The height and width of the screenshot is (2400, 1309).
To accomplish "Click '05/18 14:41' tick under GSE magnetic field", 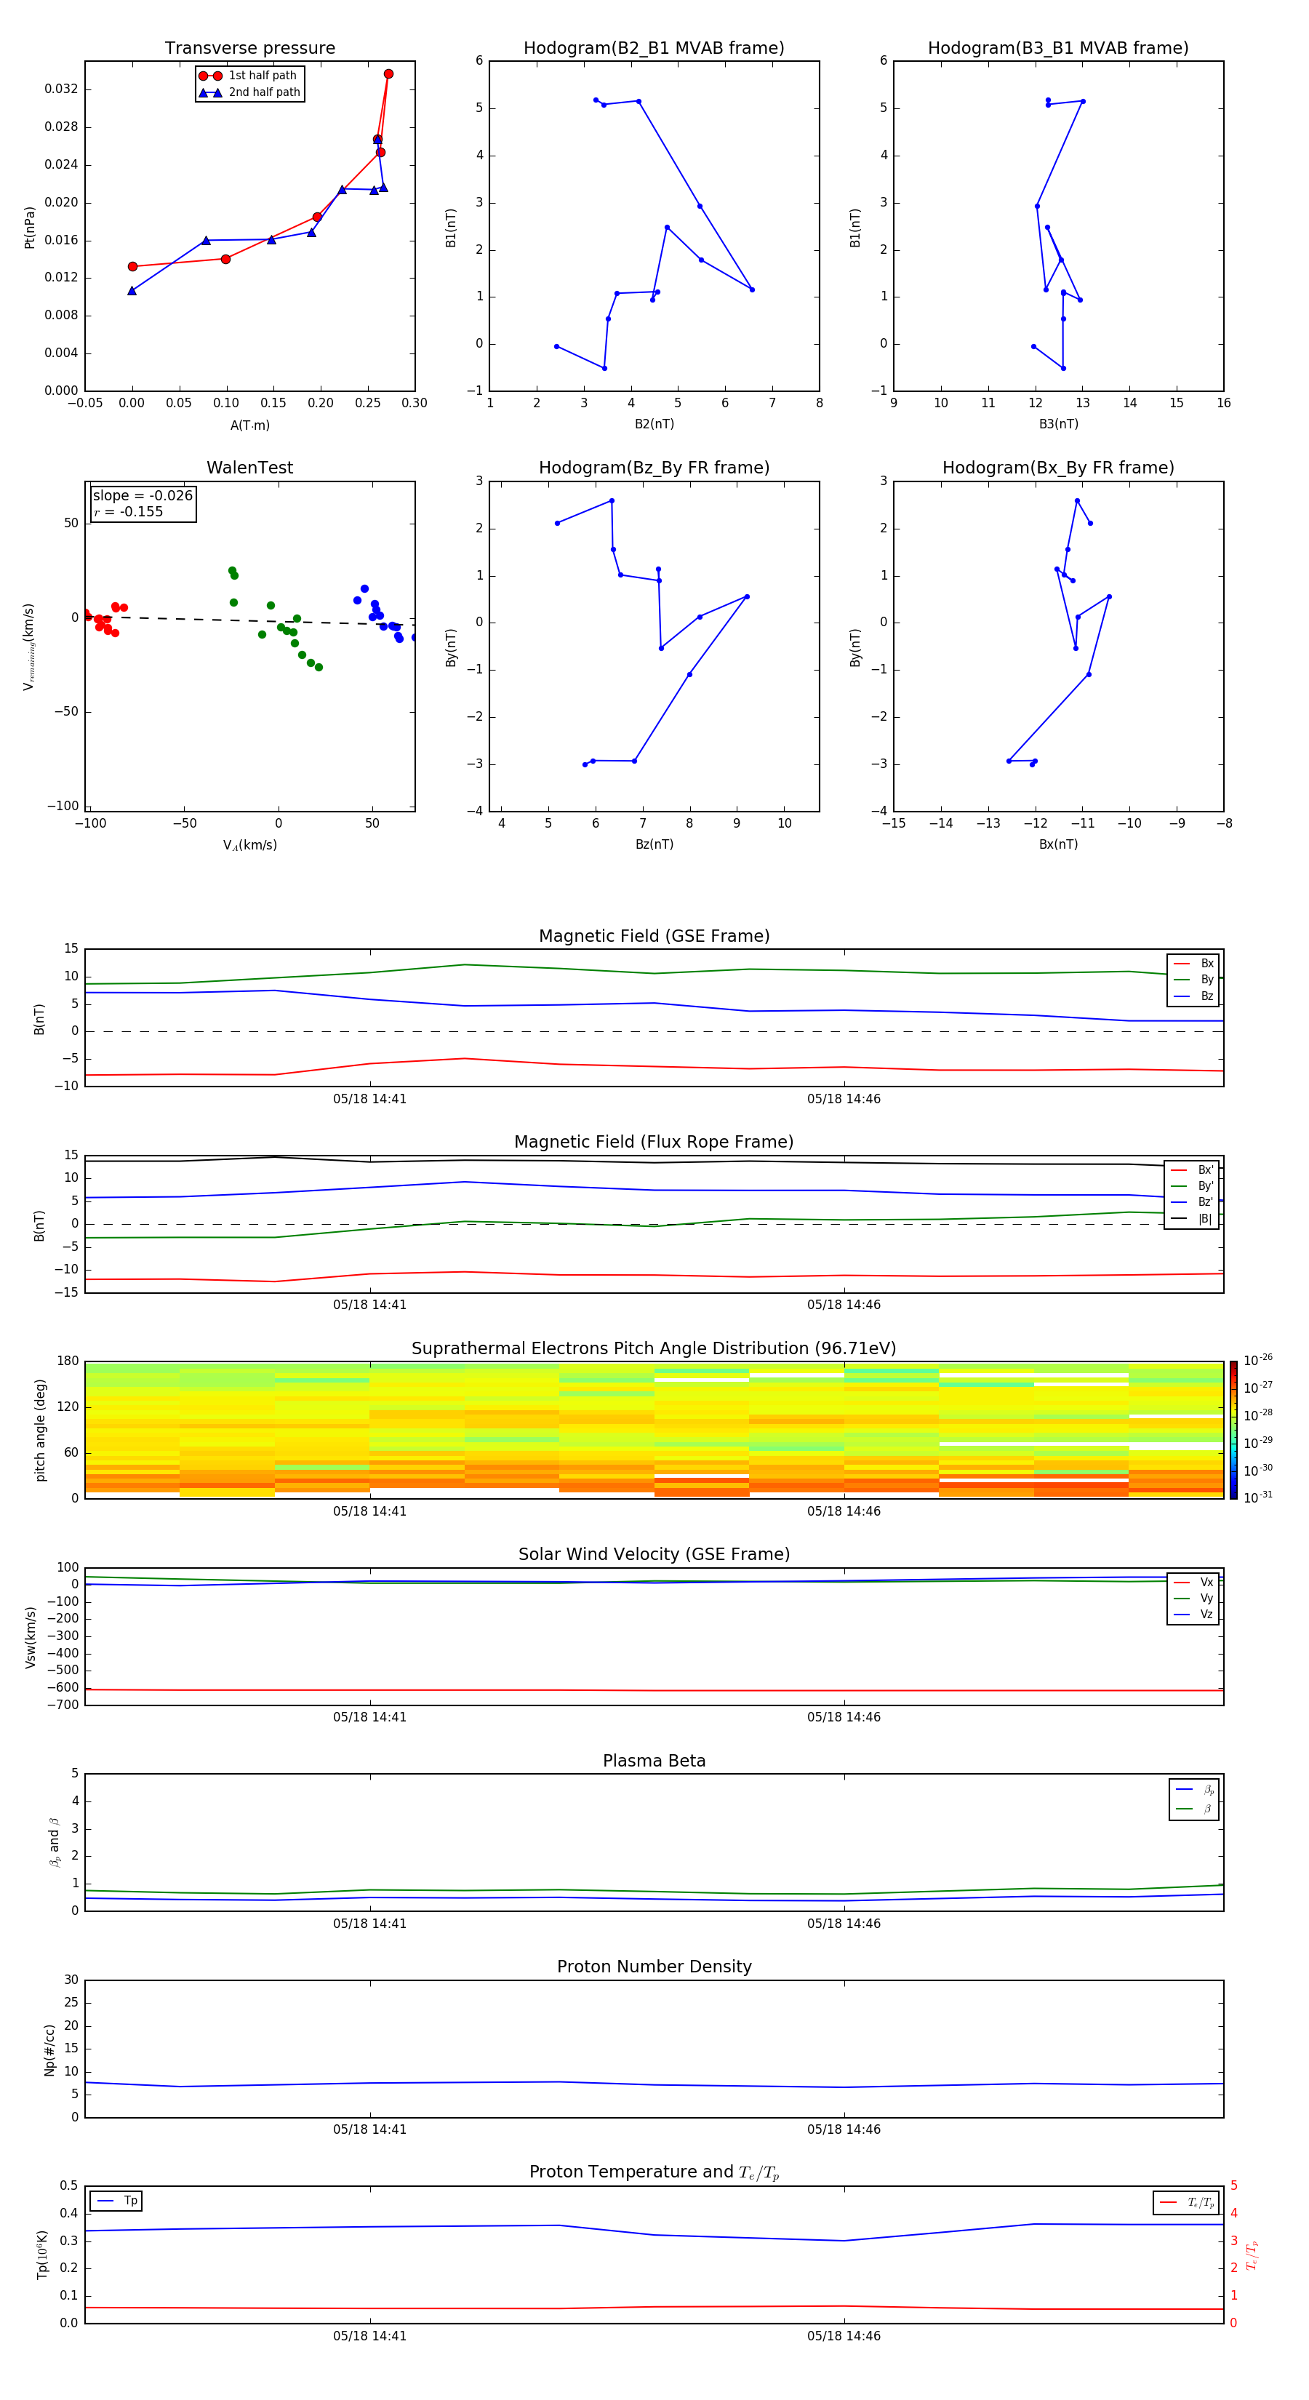I will pyautogui.click(x=370, y=1100).
